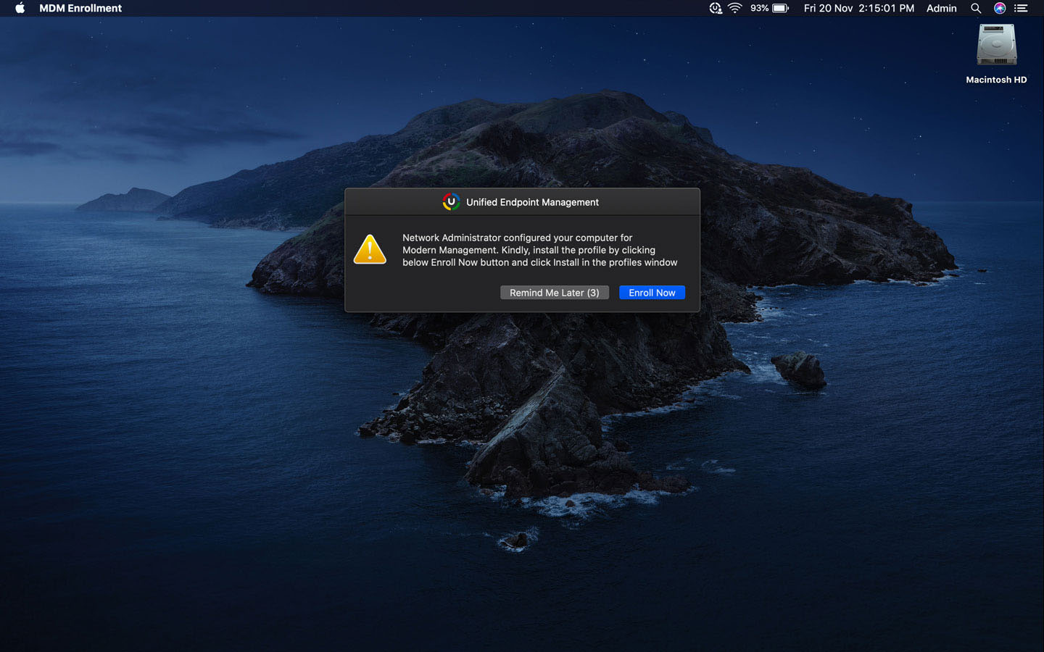Click the Macintosh HD label text
This screenshot has width=1044, height=652.
tap(996, 80)
